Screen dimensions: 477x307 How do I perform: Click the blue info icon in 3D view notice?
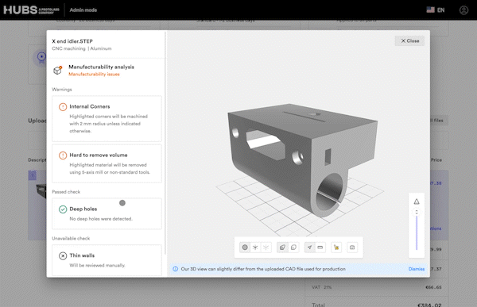coord(176,269)
